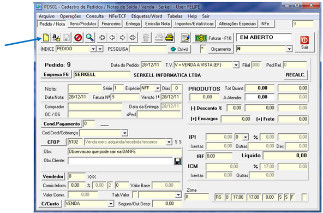
Task: Open the Espécie NFF dropdown
Action: (158, 88)
